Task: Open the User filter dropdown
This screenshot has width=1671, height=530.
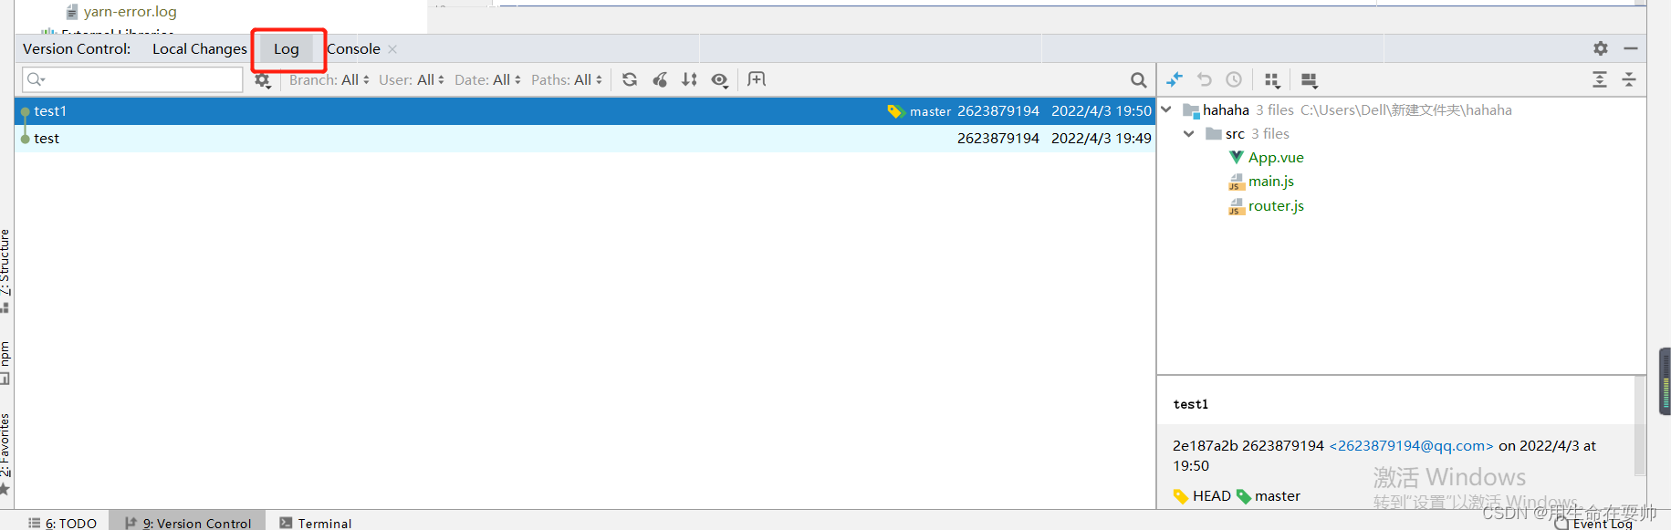Action: click(x=412, y=80)
